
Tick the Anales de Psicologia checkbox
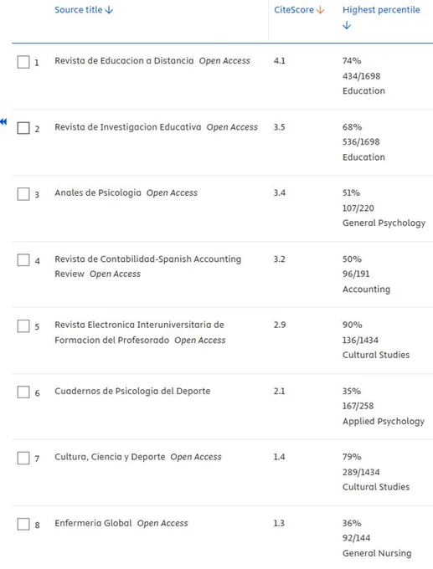23,194
